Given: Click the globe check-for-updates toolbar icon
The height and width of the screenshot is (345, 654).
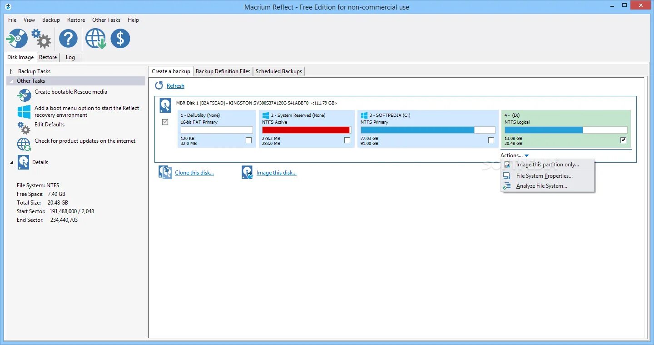Looking at the screenshot, I should click(95, 39).
